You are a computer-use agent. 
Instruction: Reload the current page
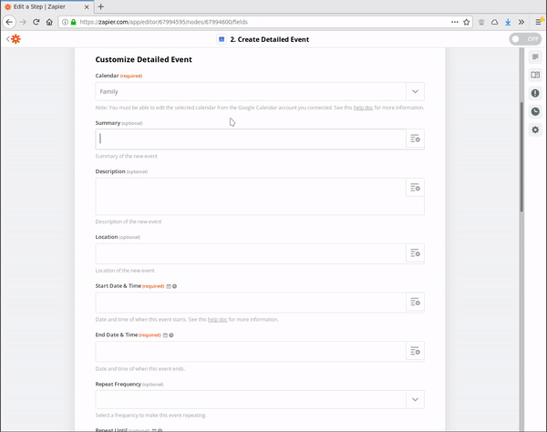(36, 22)
